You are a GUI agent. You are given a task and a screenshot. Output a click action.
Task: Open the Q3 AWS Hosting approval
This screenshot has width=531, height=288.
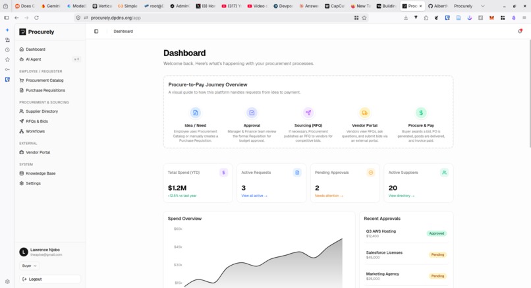click(x=406, y=233)
